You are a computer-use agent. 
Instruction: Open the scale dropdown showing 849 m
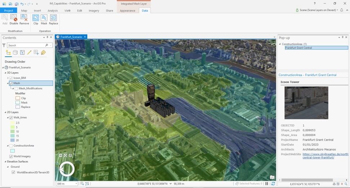click(x=76, y=184)
